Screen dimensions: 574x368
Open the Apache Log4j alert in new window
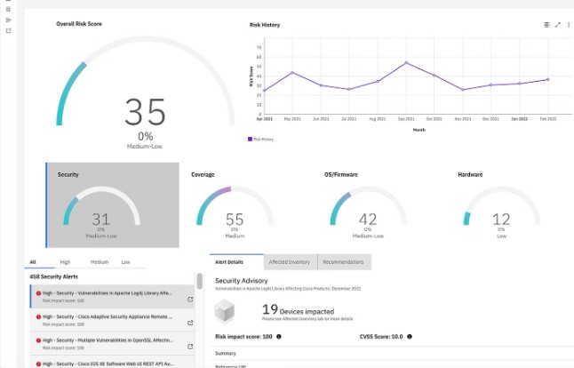coord(191,299)
